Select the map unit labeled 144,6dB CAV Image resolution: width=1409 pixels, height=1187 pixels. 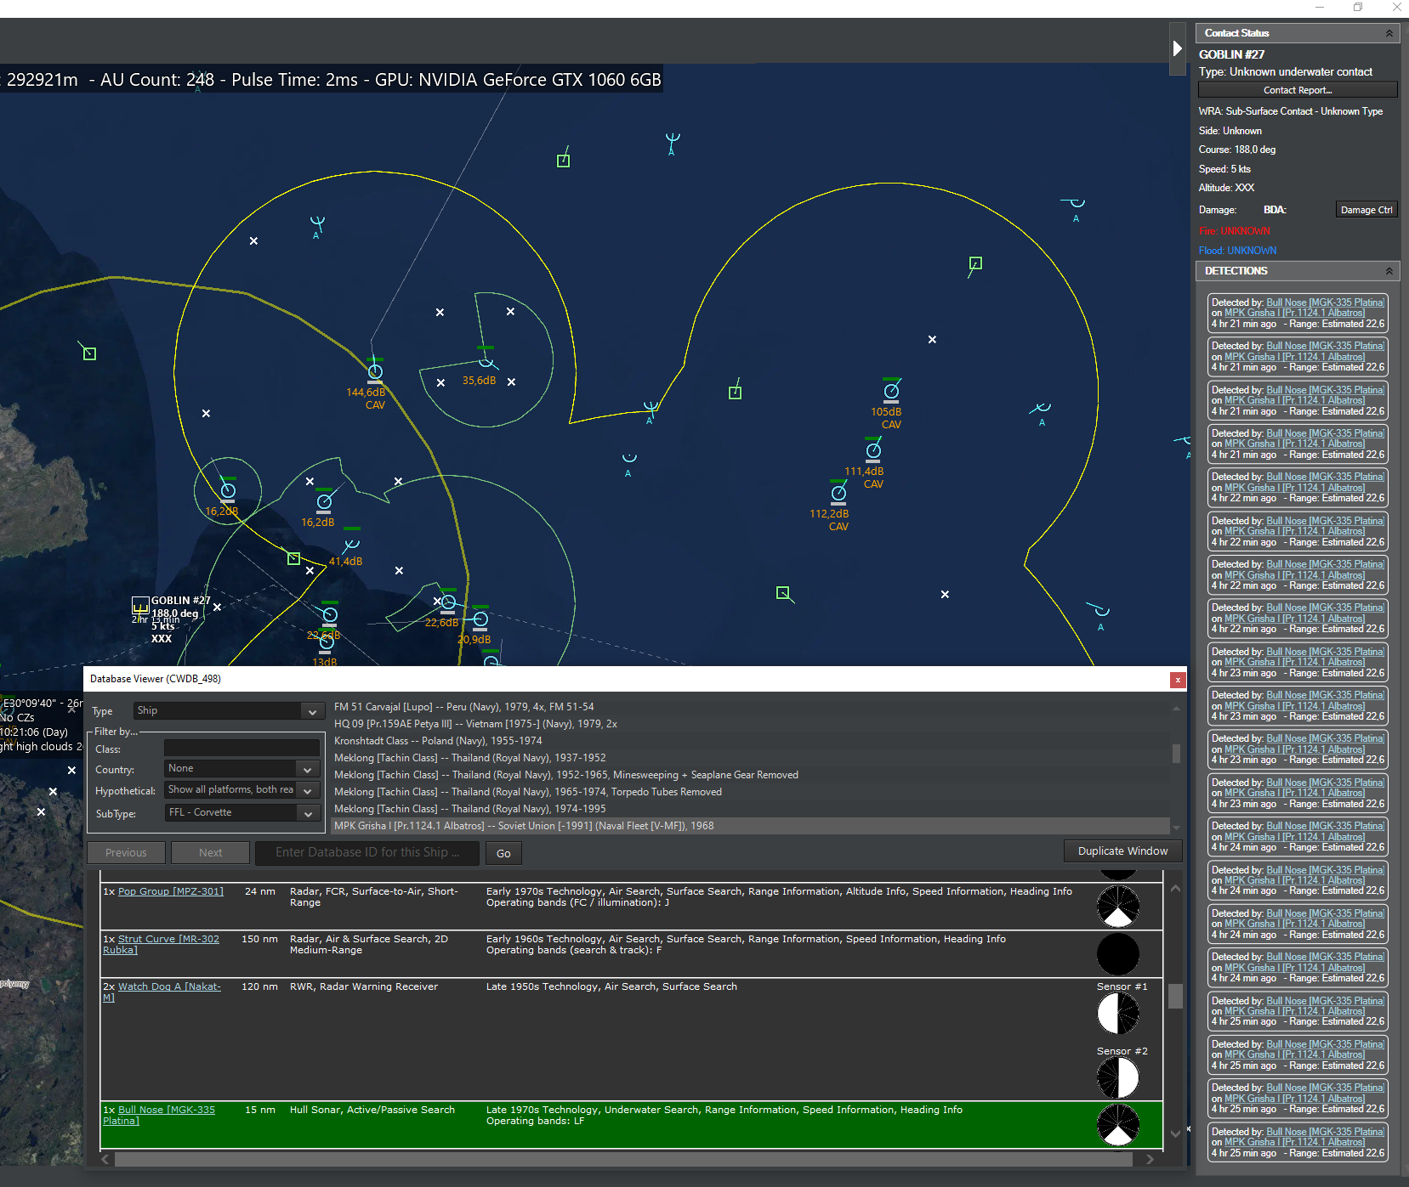click(x=375, y=371)
